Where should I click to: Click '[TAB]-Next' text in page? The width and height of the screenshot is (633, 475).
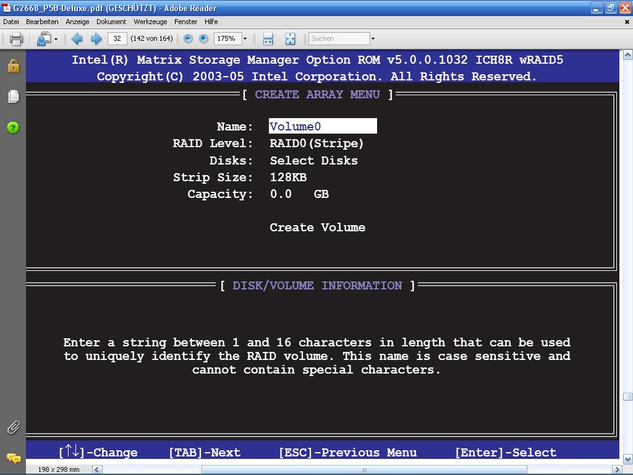click(x=205, y=452)
